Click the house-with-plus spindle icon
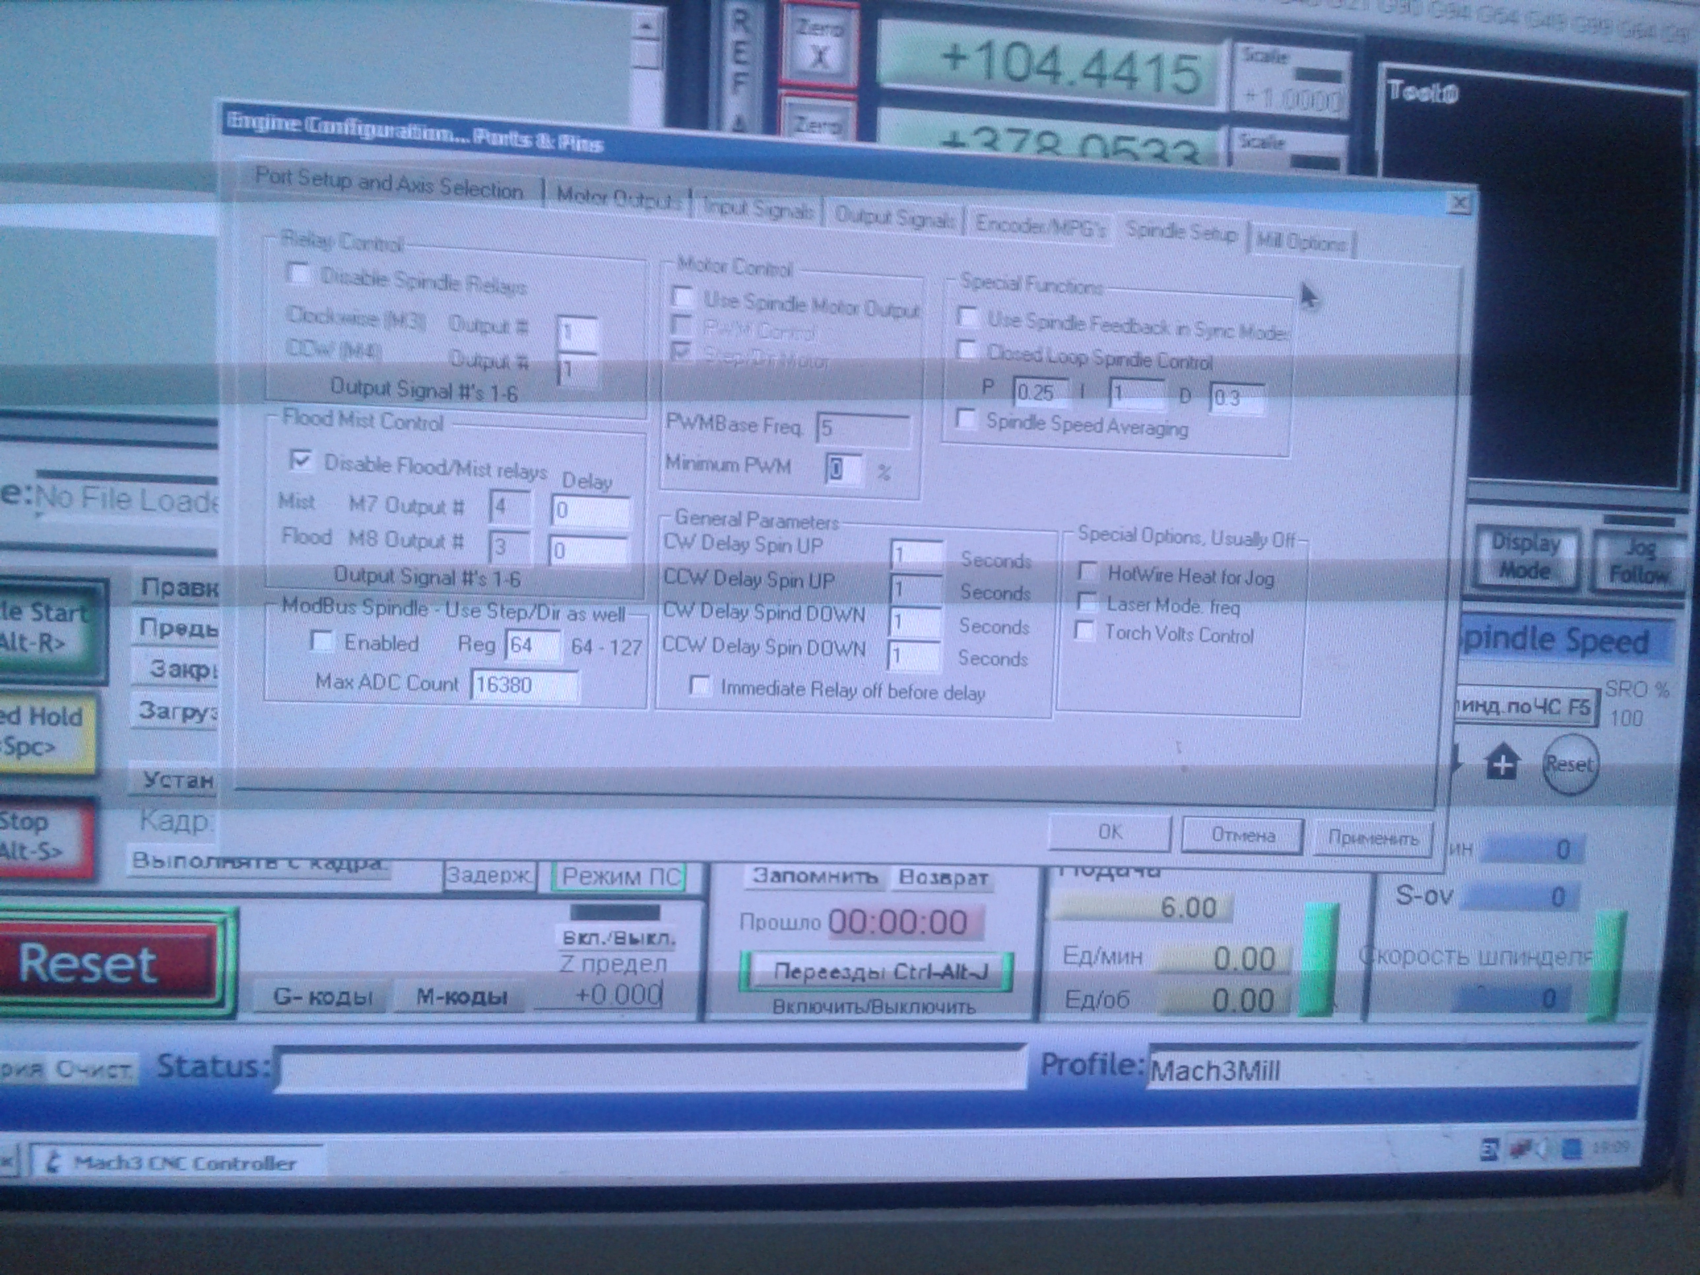This screenshot has width=1700, height=1275. click(x=1502, y=764)
